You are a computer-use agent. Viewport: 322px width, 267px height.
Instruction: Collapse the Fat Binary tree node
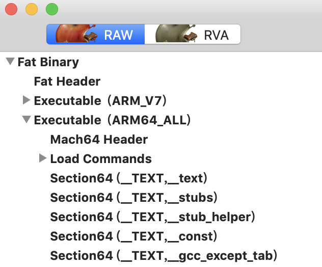coord(10,61)
